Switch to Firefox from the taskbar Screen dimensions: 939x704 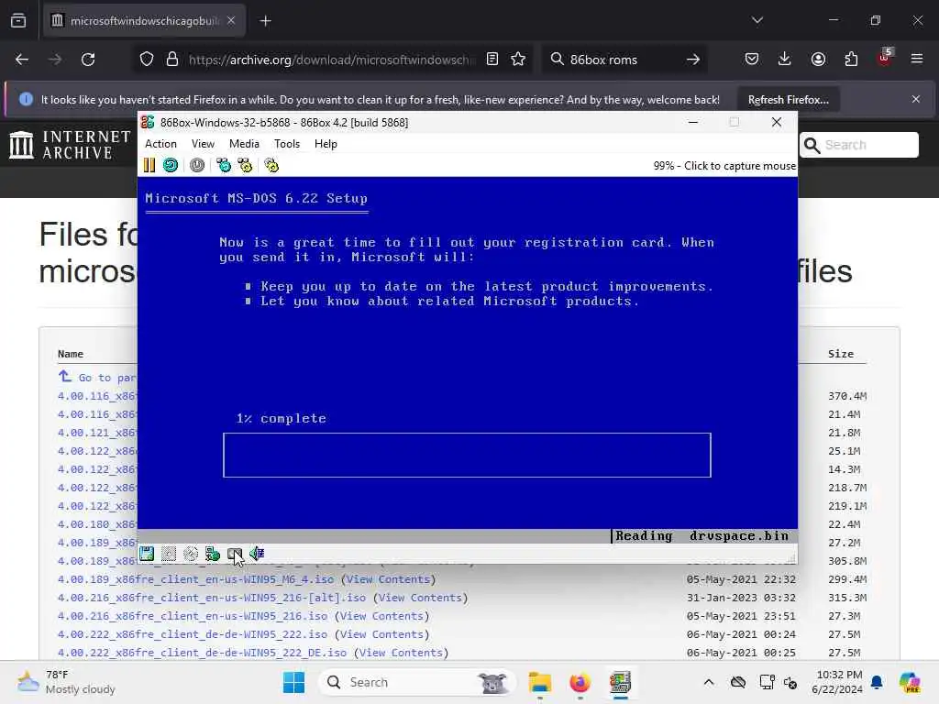pyautogui.click(x=580, y=682)
